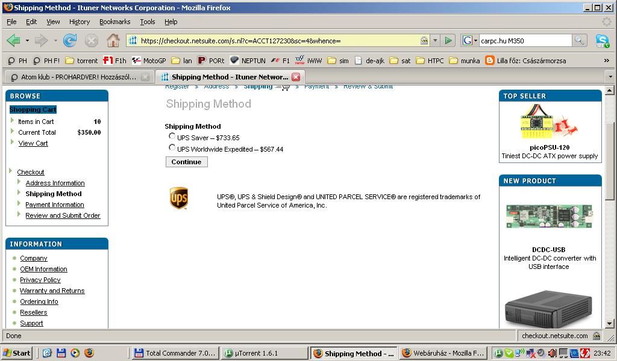Open the Shopping Cart link
Screen dimensions: 617x361
click(x=33, y=110)
